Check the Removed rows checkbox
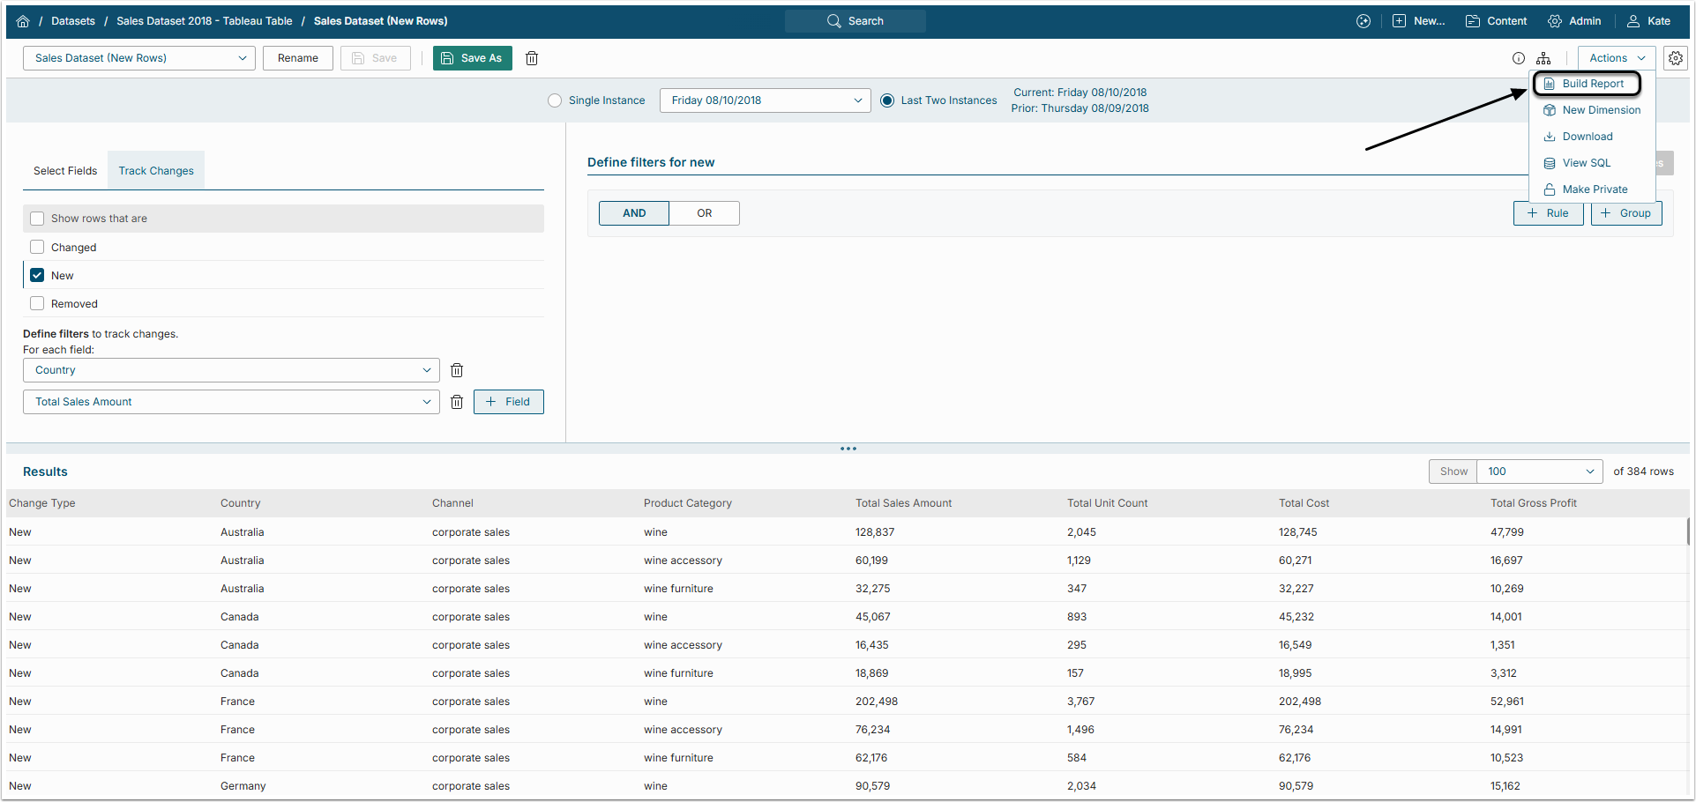Screen dimensions: 1696x802 pos(37,304)
